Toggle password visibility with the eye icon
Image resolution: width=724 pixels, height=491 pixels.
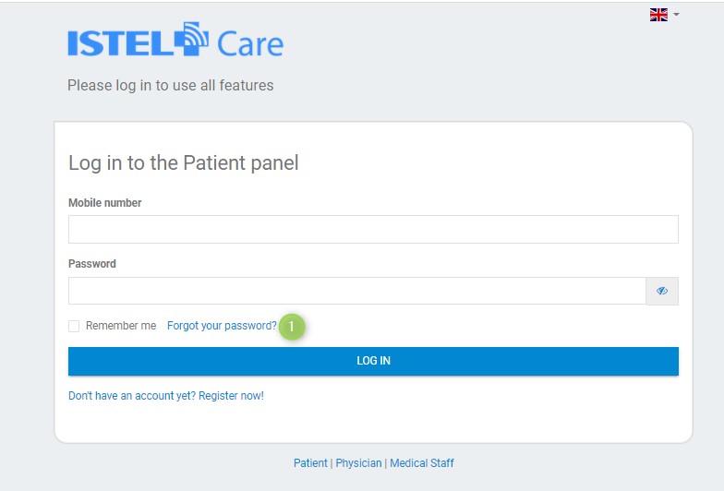(662, 291)
